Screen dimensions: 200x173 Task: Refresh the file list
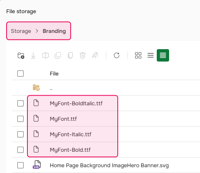(117, 55)
